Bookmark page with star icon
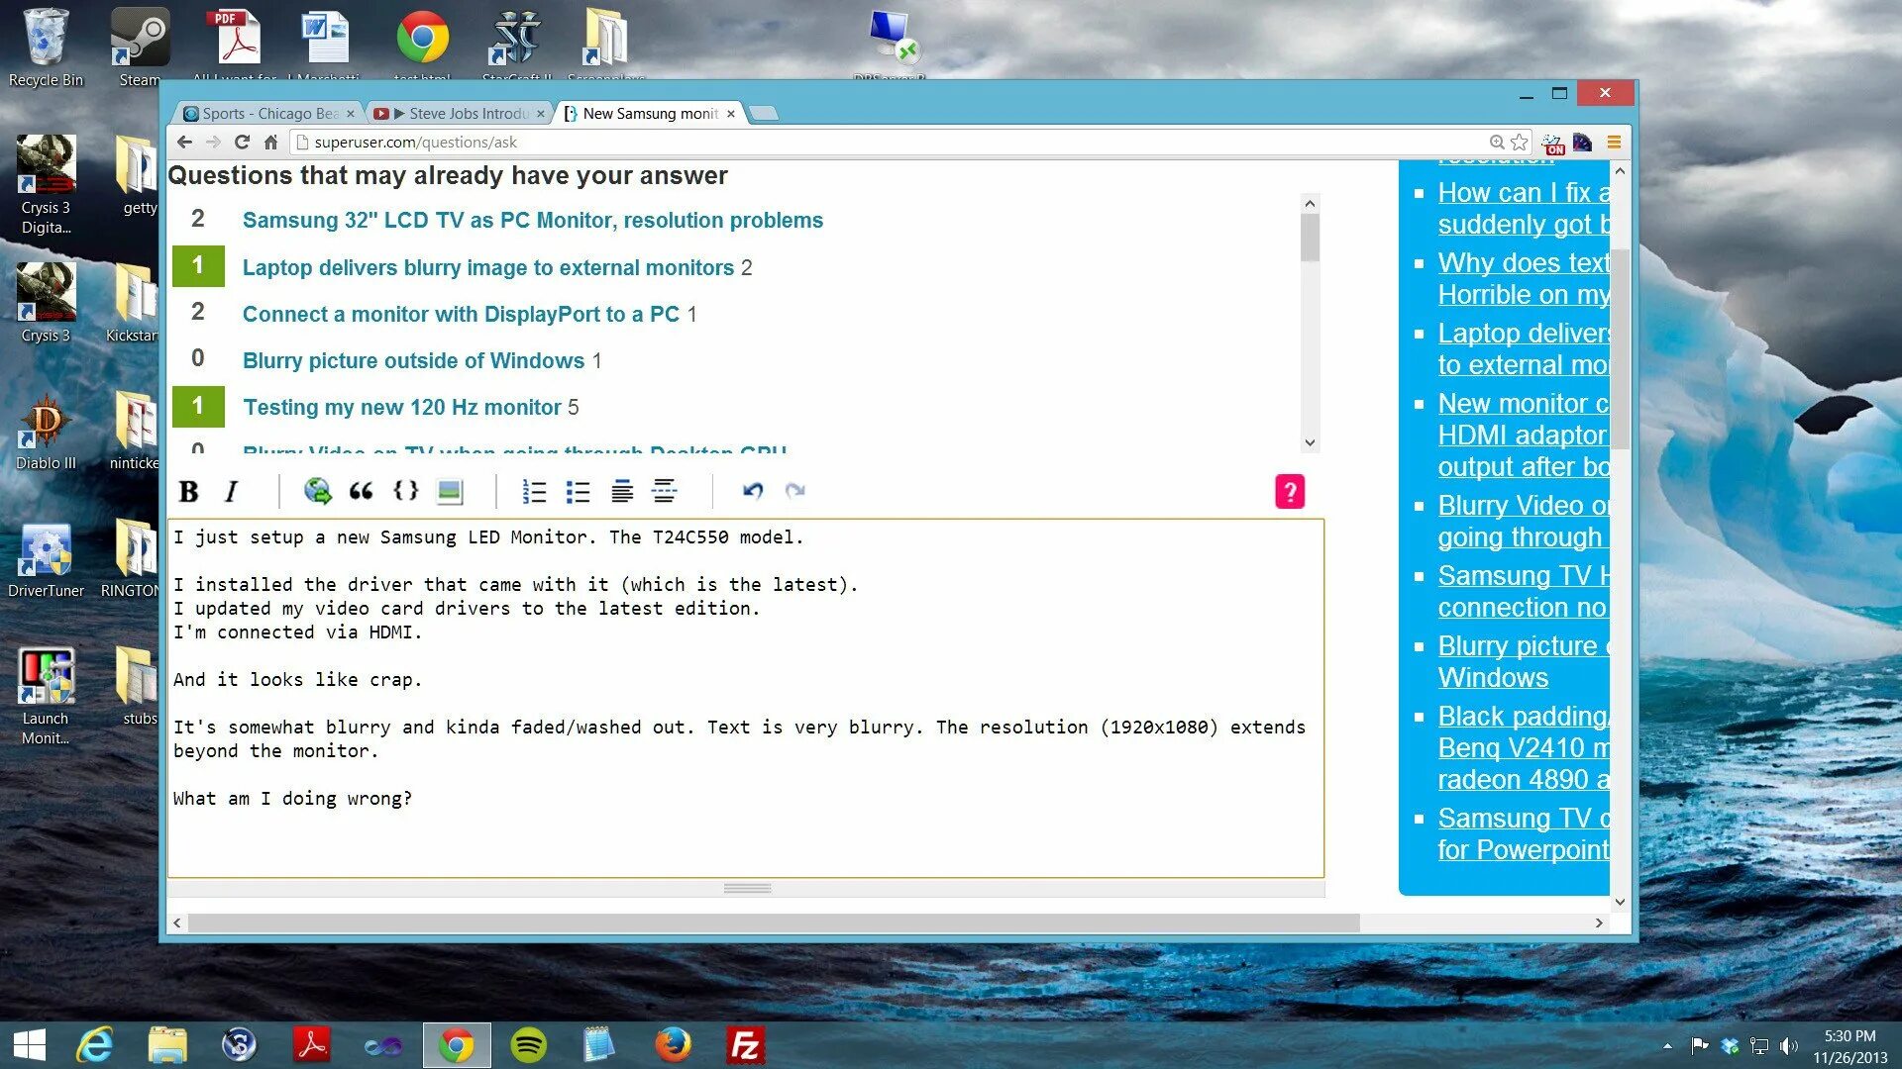The image size is (1902, 1069). (1520, 143)
